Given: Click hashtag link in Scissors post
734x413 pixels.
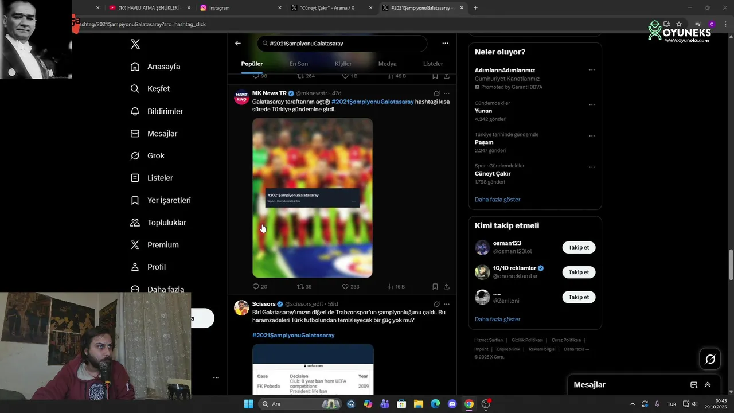Looking at the screenshot, I should pos(293,335).
